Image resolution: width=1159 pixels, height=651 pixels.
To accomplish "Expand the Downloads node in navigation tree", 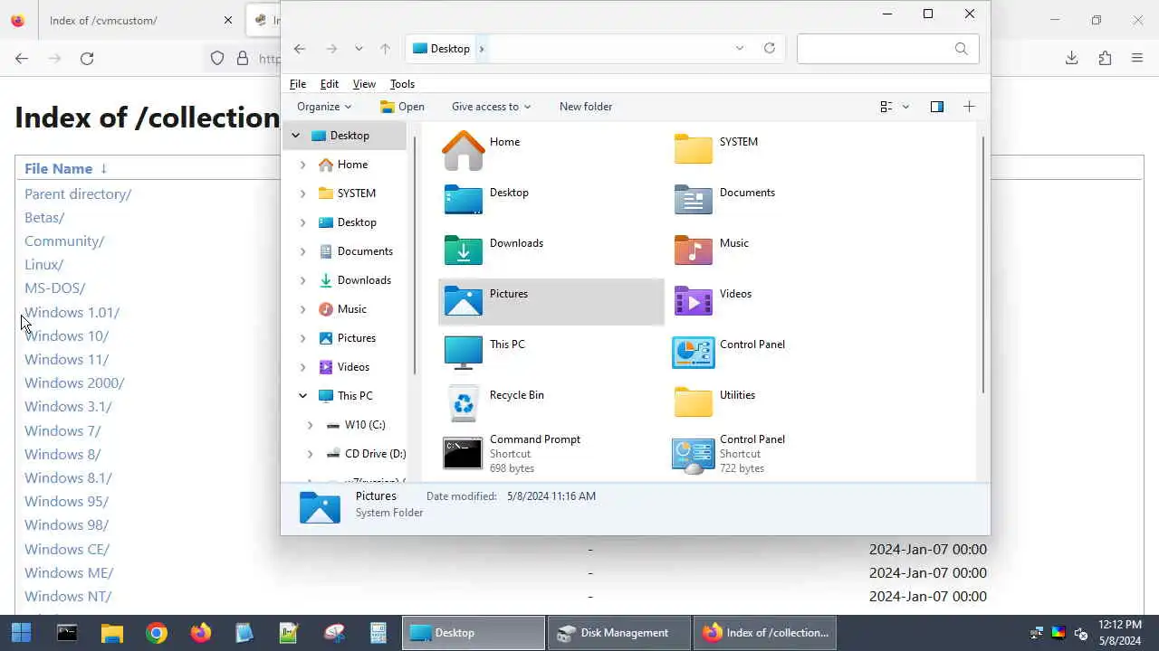I will pyautogui.click(x=302, y=280).
